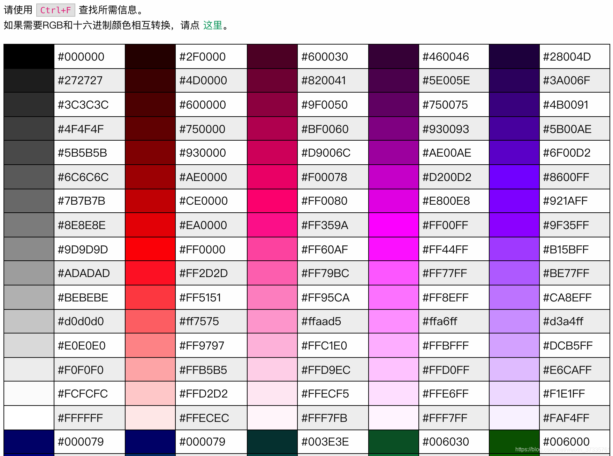The width and height of the screenshot is (613, 456).
Task: Click the #FFFFFF hex code
Action: click(80, 418)
